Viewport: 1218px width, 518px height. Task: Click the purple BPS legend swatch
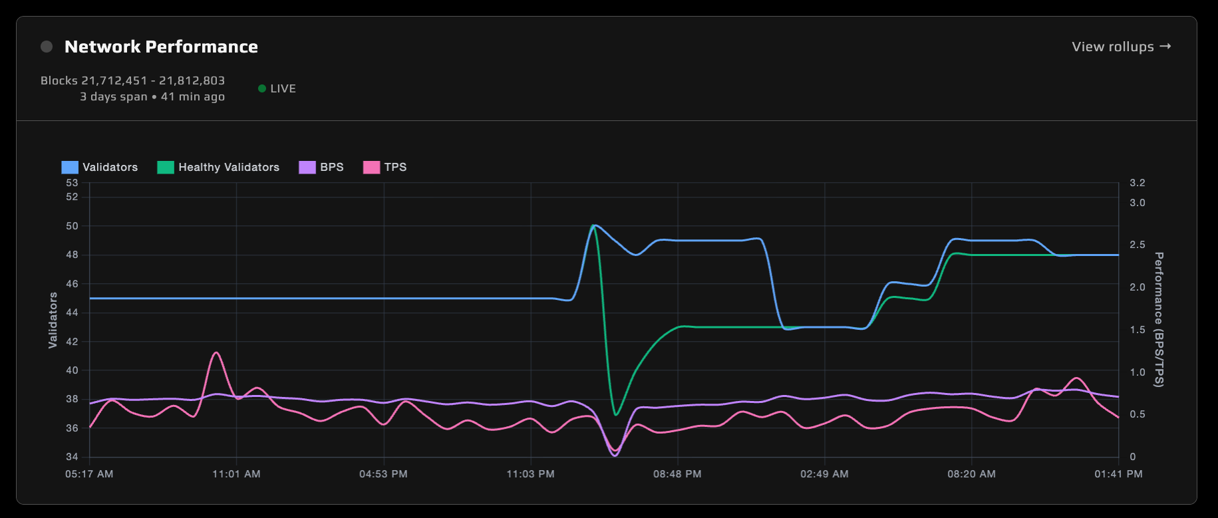point(307,168)
